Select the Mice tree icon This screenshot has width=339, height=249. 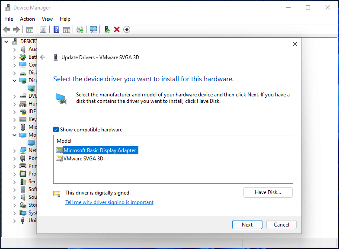point(22,127)
